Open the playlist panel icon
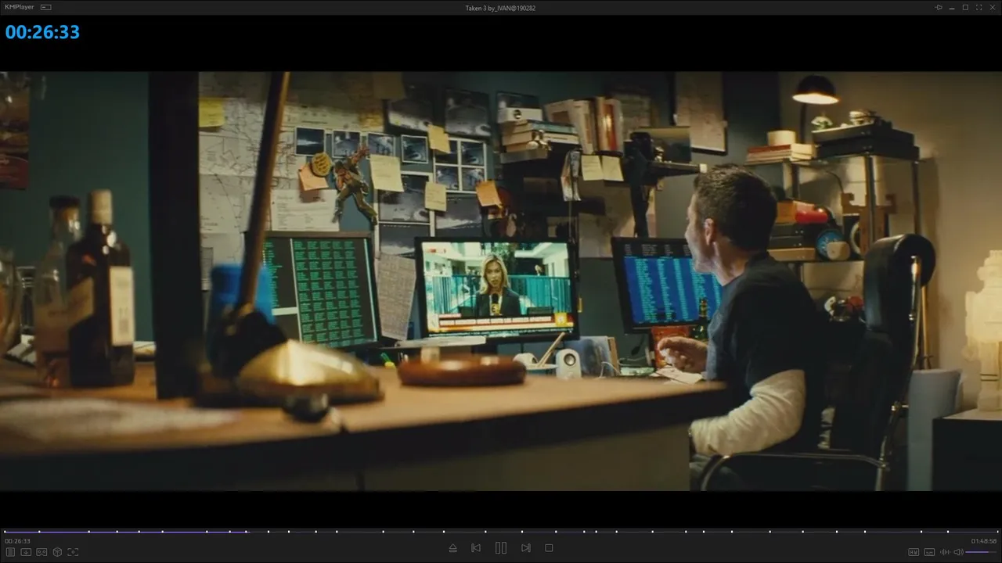 (10, 552)
